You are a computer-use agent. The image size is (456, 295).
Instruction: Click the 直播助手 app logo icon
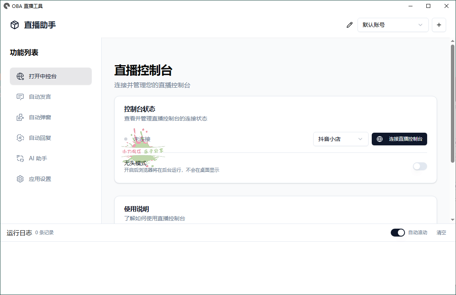pos(14,24)
